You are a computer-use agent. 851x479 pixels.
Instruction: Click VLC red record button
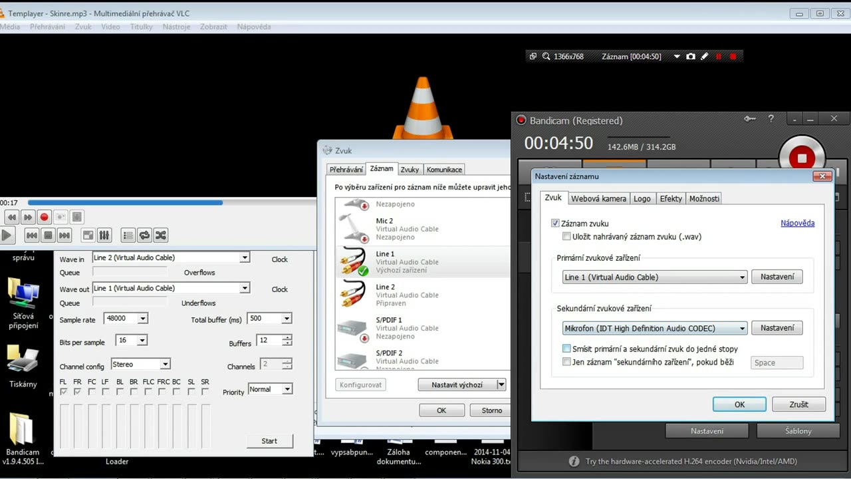tap(45, 217)
